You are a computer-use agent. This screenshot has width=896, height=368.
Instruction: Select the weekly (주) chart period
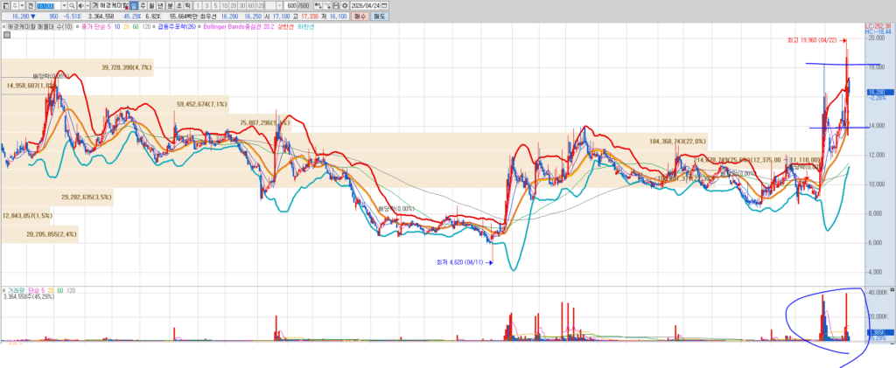[x=143, y=6]
